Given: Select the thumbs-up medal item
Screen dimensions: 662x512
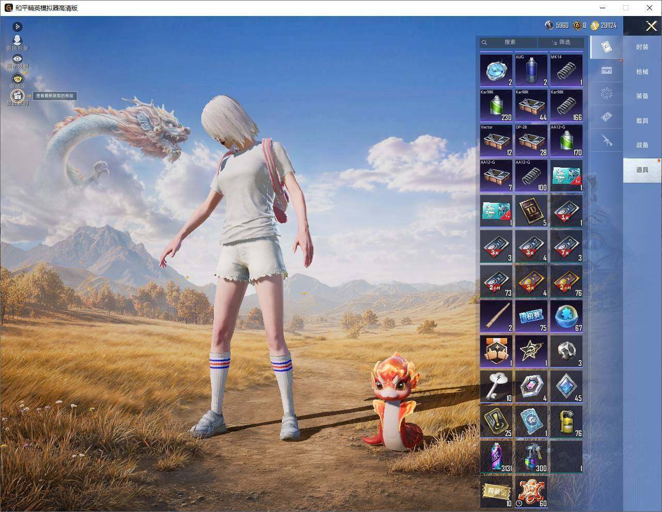Looking at the screenshot, I should click(x=496, y=351).
